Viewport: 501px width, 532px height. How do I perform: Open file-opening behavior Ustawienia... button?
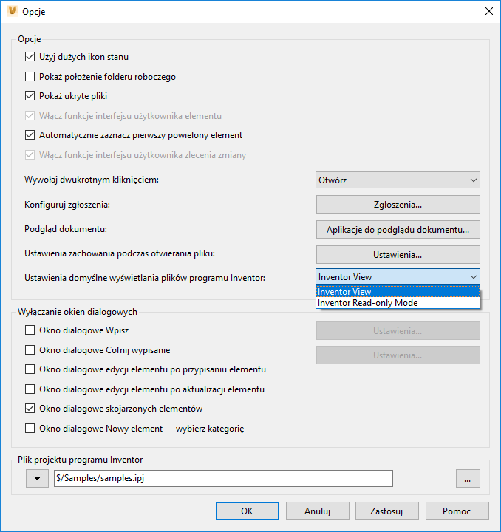click(x=398, y=255)
